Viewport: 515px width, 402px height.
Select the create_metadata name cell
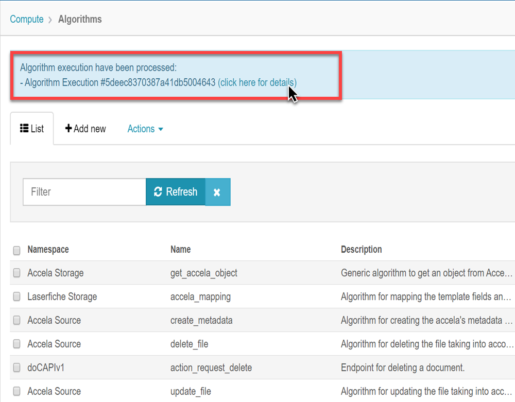201,320
